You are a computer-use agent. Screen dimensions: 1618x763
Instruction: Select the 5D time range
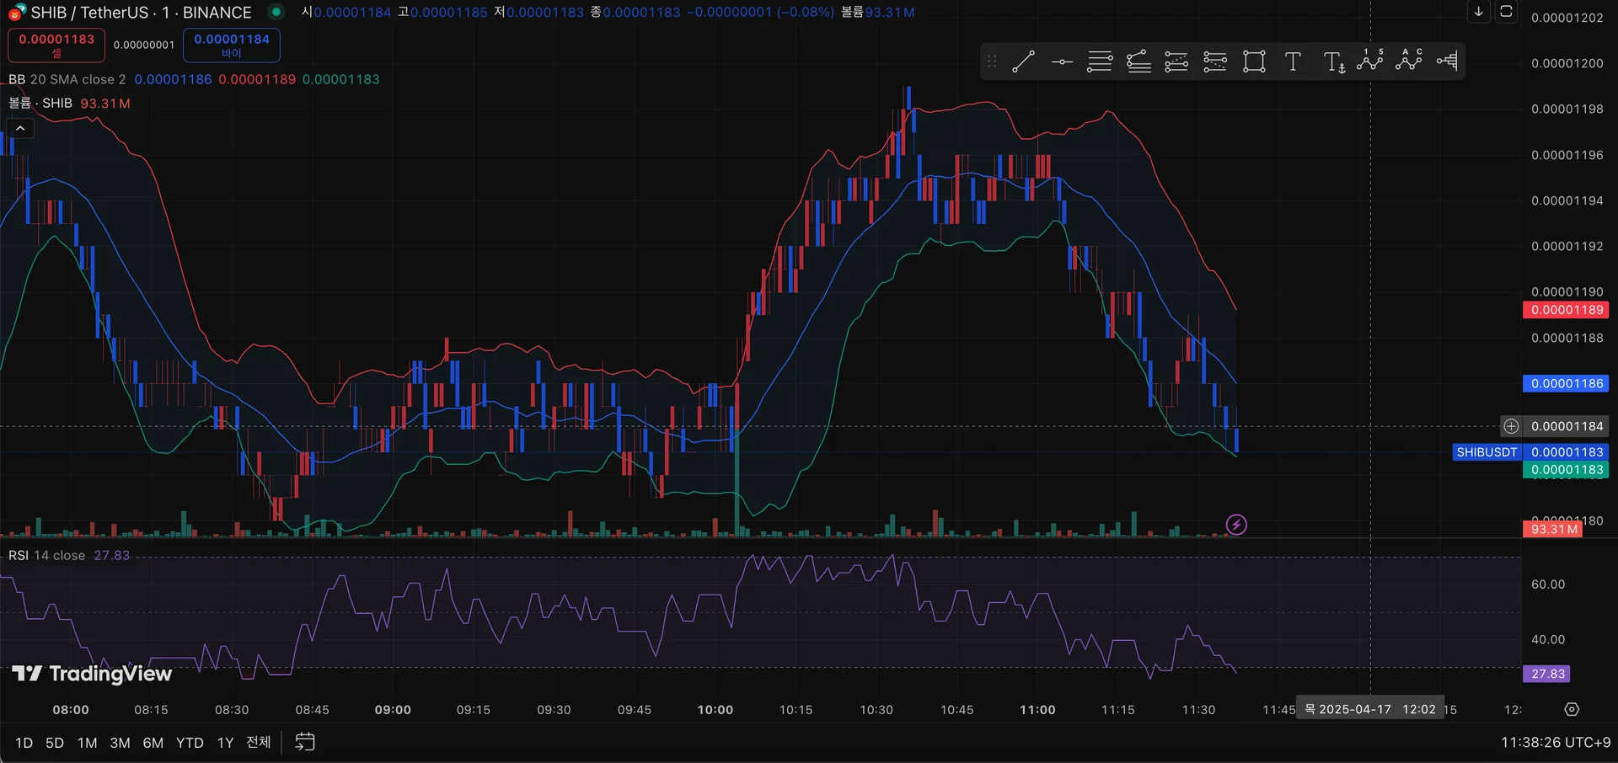click(x=55, y=743)
